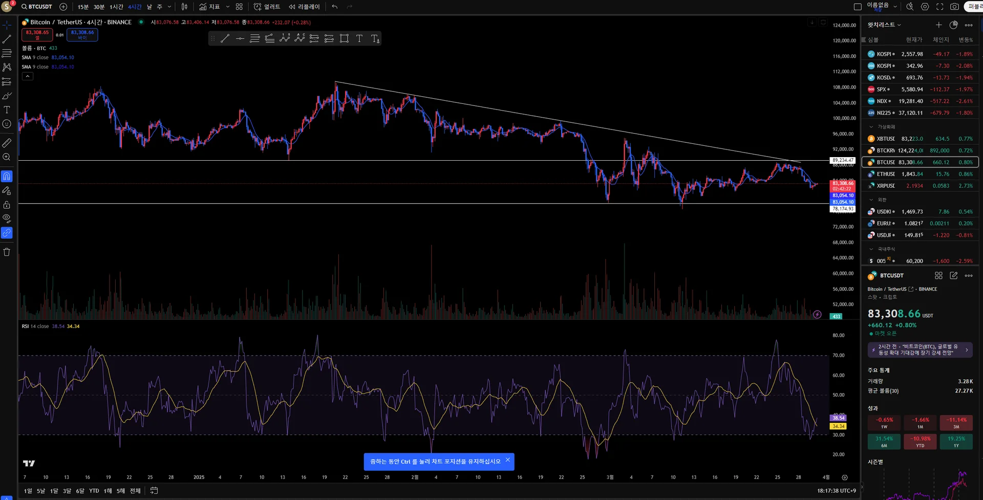Toggle hide all drawings eye icon
The height and width of the screenshot is (500, 983).
point(7,219)
